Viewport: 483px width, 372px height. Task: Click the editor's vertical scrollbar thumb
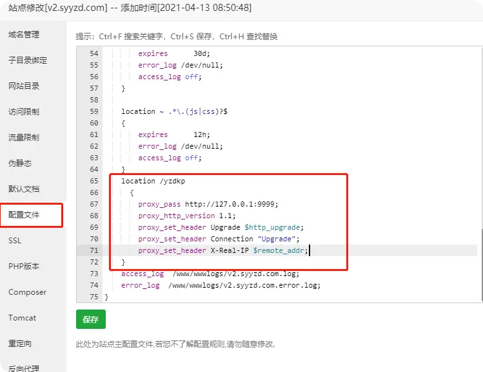pos(481,265)
